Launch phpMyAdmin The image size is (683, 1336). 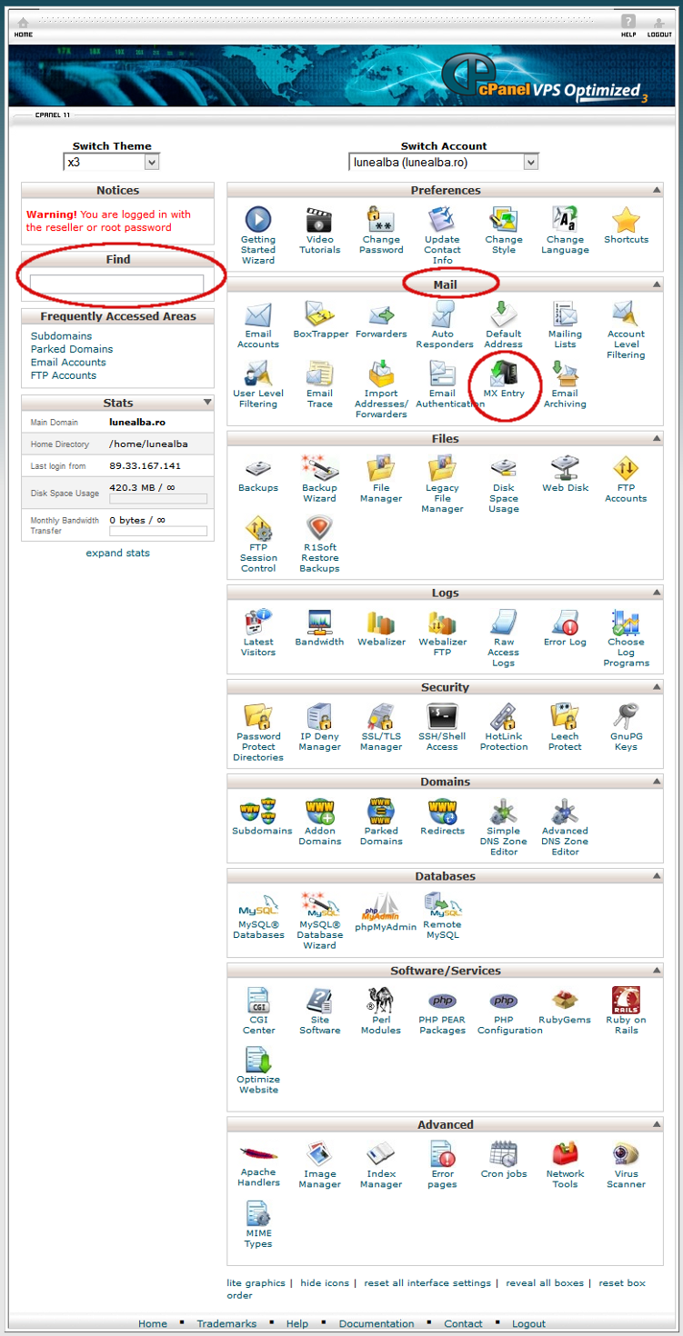(x=386, y=912)
